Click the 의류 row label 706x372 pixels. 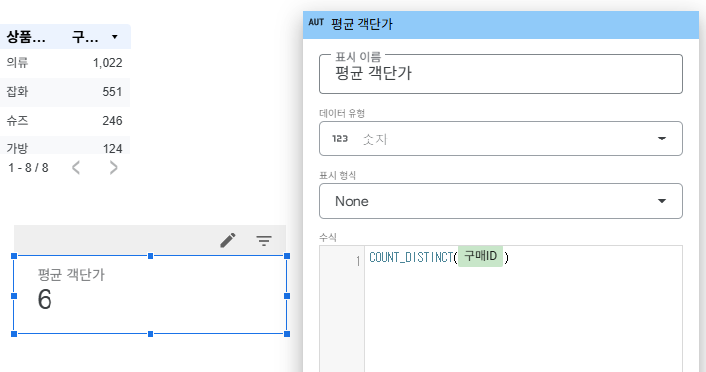coord(17,63)
